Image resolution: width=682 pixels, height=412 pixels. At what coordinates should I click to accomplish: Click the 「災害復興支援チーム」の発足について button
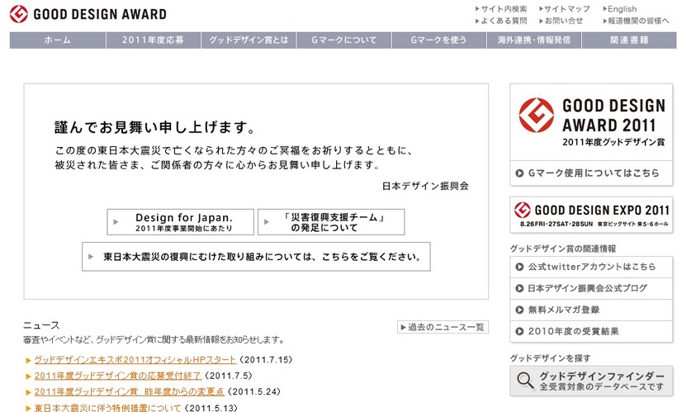[331, 222]
